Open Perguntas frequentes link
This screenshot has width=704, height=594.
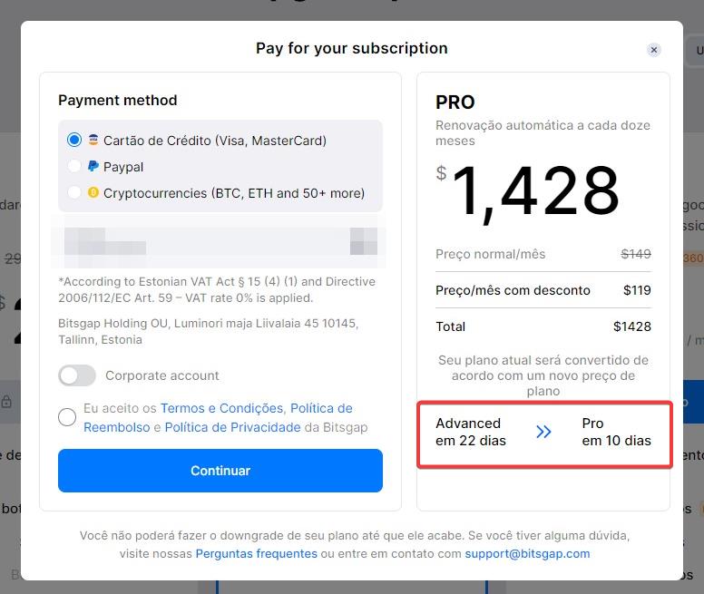coord(256,553)
